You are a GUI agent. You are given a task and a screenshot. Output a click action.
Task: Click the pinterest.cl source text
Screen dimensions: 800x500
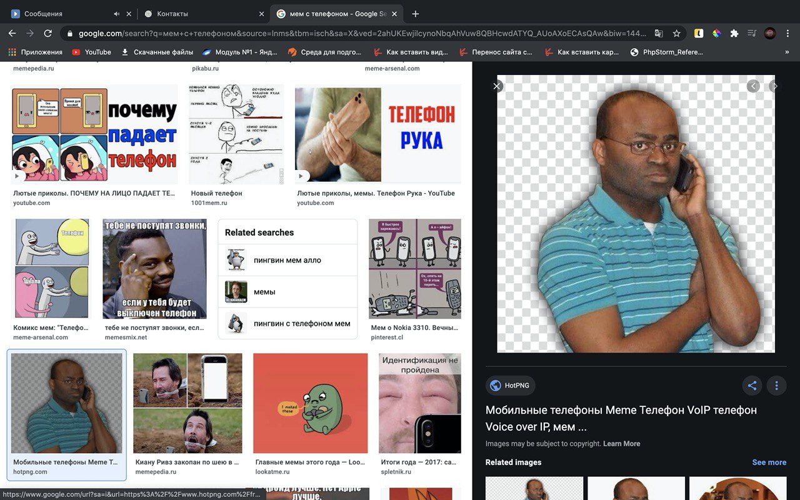click(387, 337)
